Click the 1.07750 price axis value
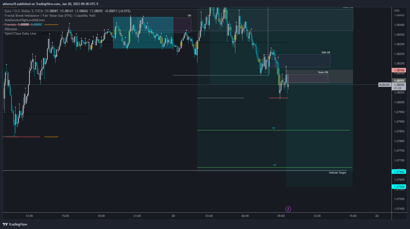Viewport: 410px width, 229px height. (399, 151)
